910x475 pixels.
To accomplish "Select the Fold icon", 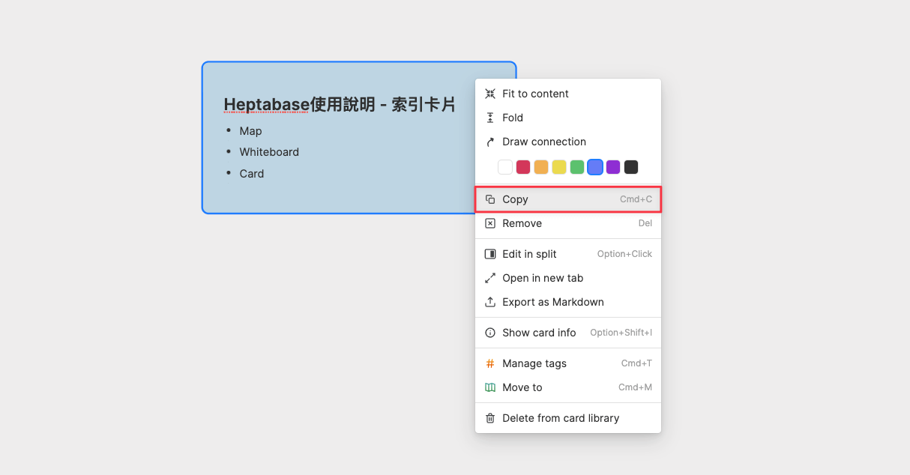I will point(491,118).
